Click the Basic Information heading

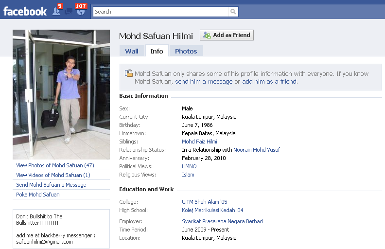(x=143, y=96)
